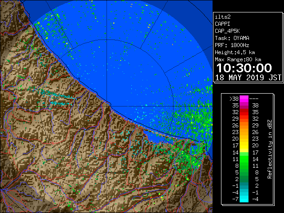
Task: Click the 'CAP_4P5K' text line
Action: (x=227, y=31)
